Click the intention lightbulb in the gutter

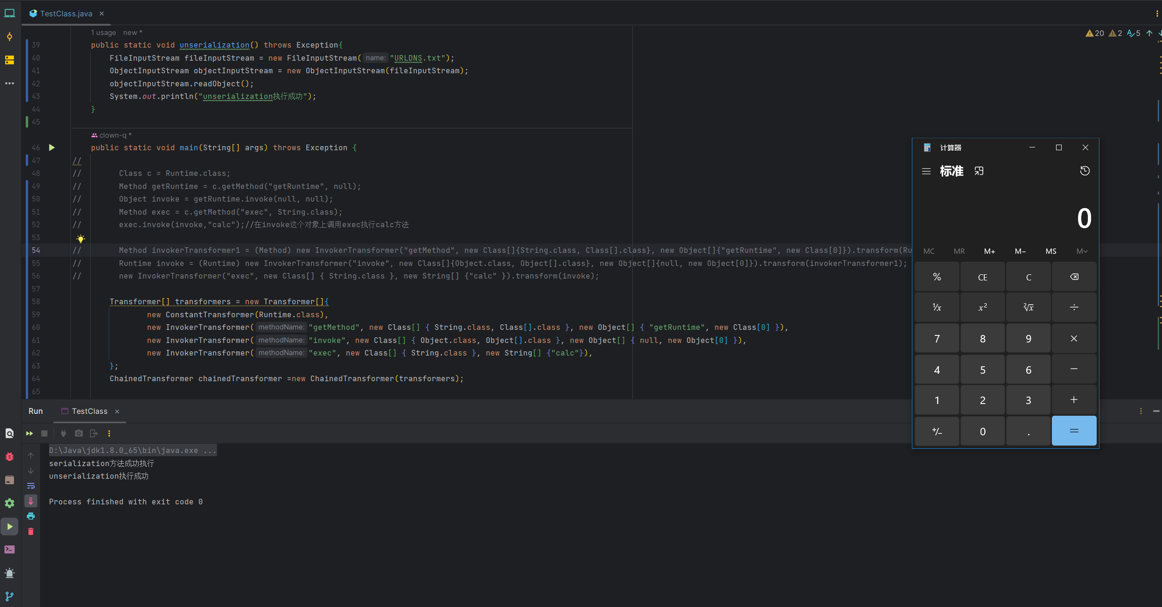81,239
